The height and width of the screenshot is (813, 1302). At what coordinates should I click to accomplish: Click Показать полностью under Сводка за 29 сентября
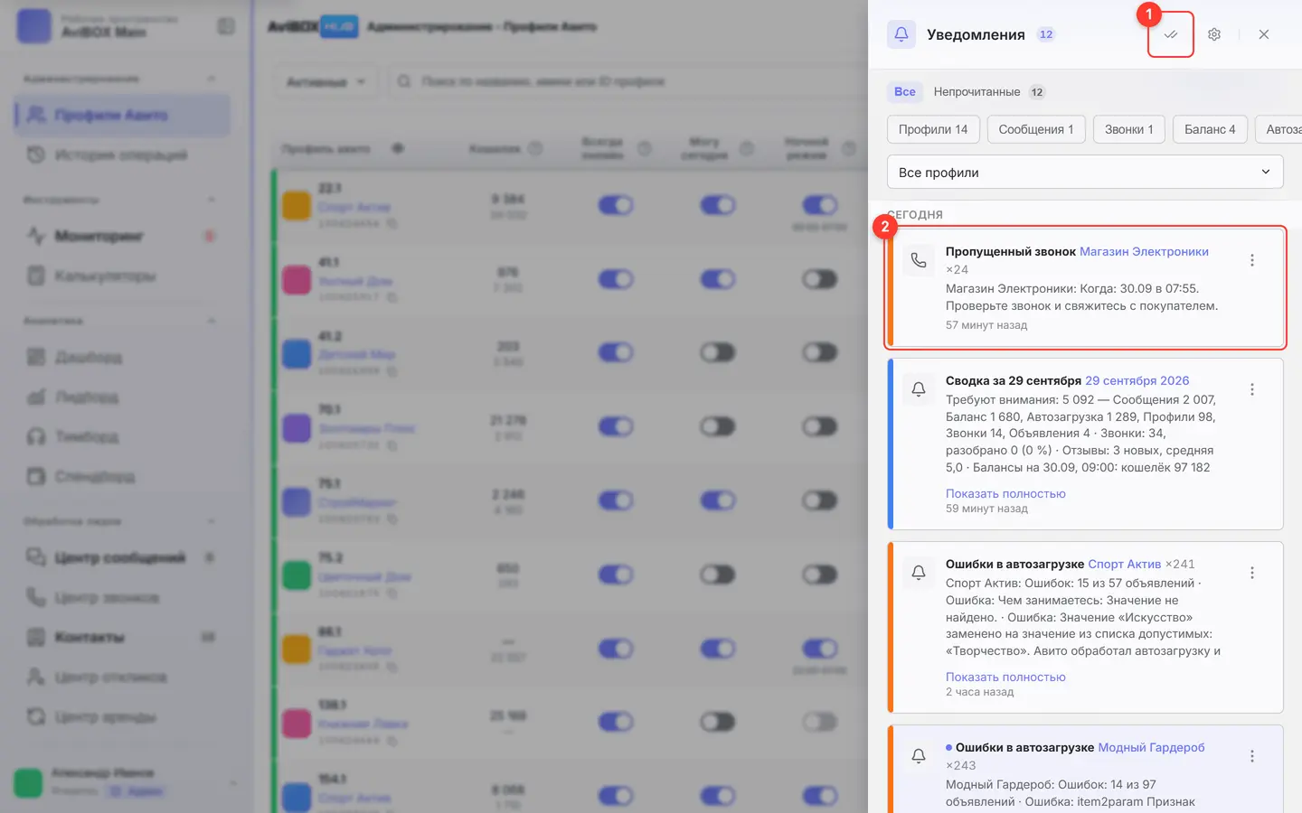pyautogui.click(x=1005, y=493)
